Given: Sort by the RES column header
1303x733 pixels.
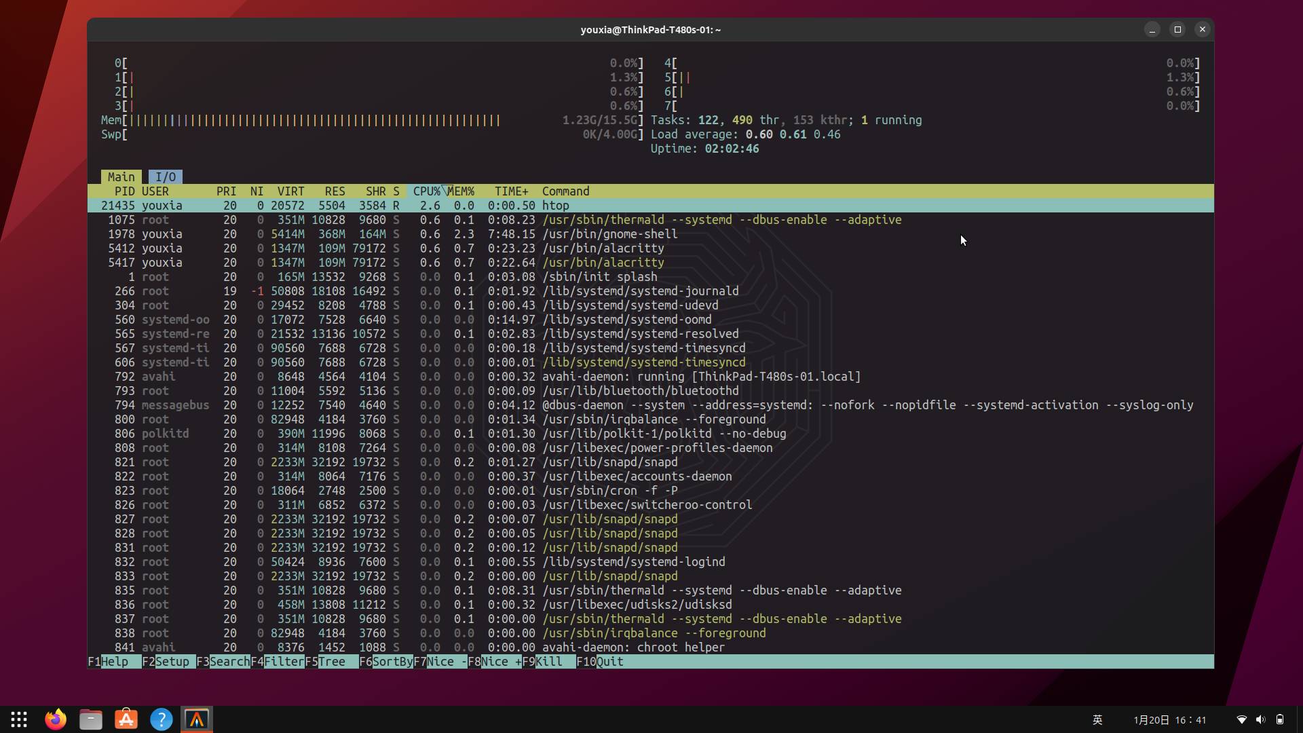Looking at the screenshot, I should point(335,191).
